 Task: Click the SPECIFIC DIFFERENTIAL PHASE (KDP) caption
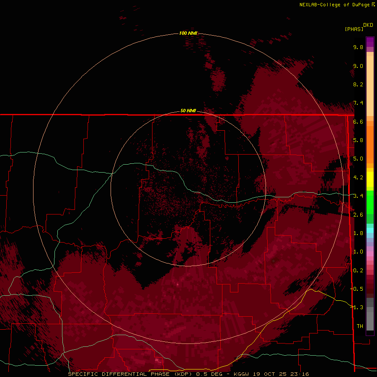(131, 374)
